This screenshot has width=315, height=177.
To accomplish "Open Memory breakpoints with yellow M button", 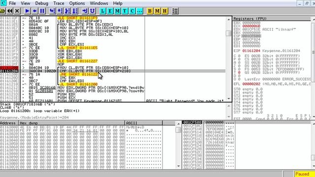I will pyautogui.click(x=157, y=11).
